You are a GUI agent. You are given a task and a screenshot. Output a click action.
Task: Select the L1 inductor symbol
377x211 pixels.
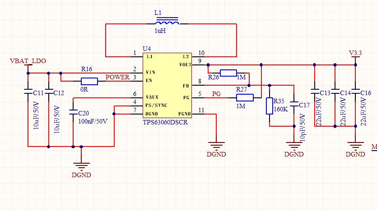coord(167,21)
